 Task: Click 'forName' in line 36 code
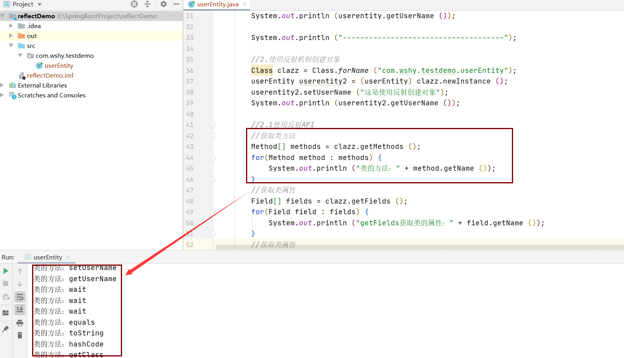tap(353, 70)
